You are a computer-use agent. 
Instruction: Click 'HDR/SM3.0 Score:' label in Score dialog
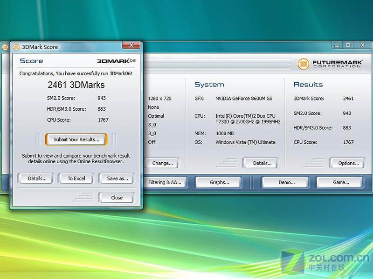(66, 109)
